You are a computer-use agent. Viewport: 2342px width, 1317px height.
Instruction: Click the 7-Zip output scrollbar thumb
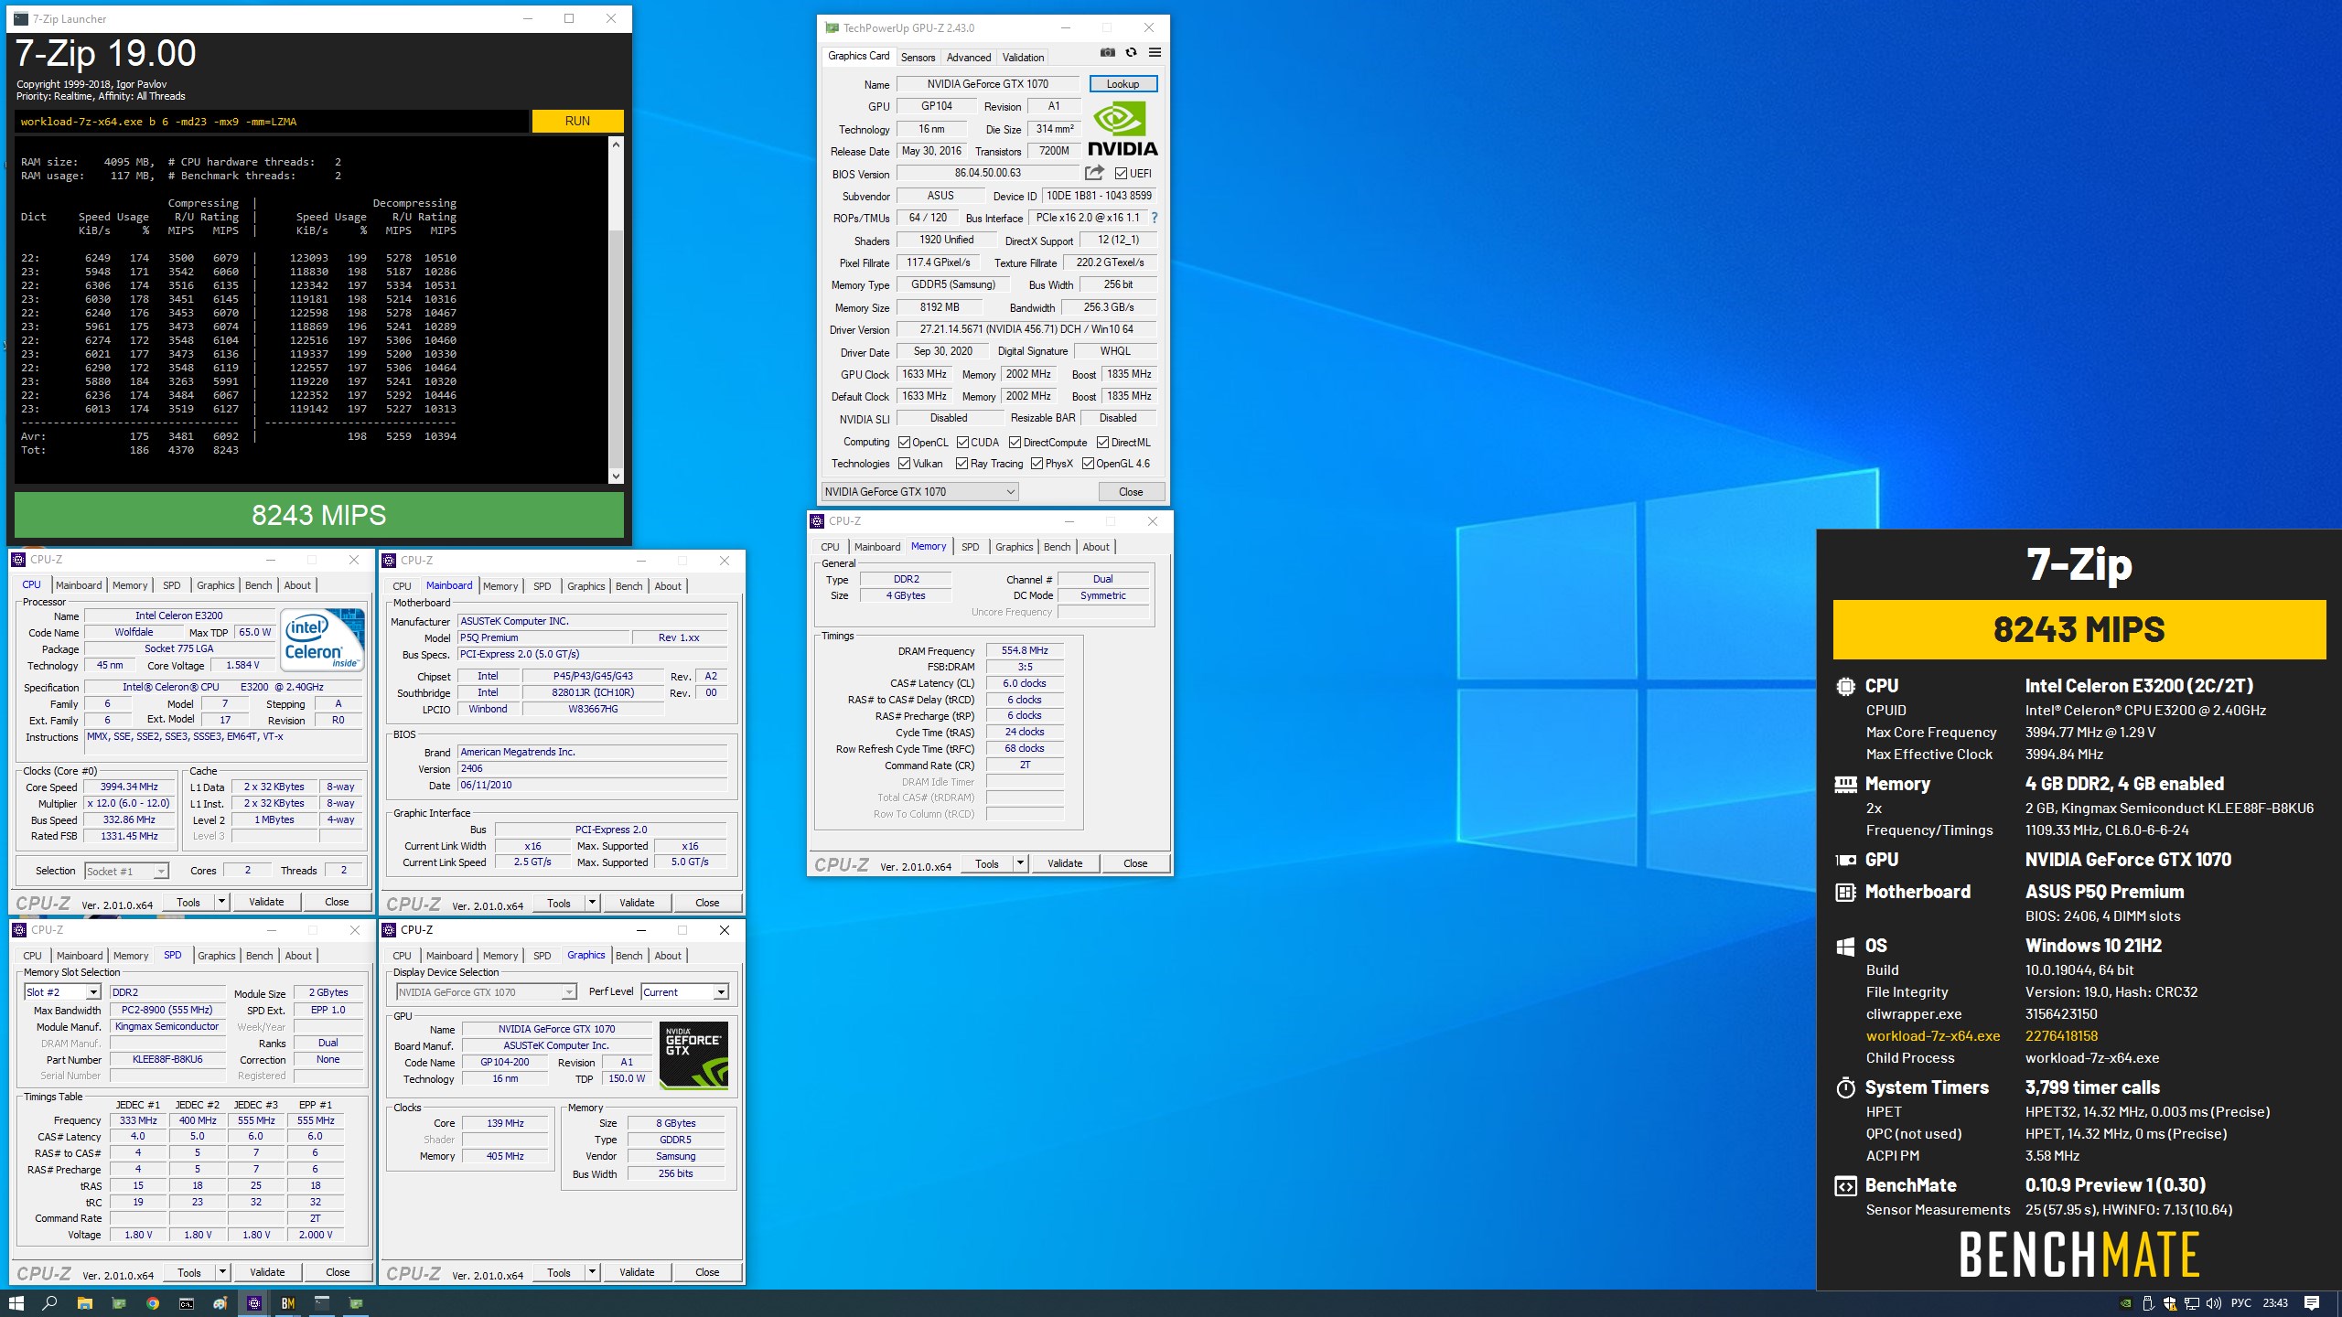click(x=616, y=348)
